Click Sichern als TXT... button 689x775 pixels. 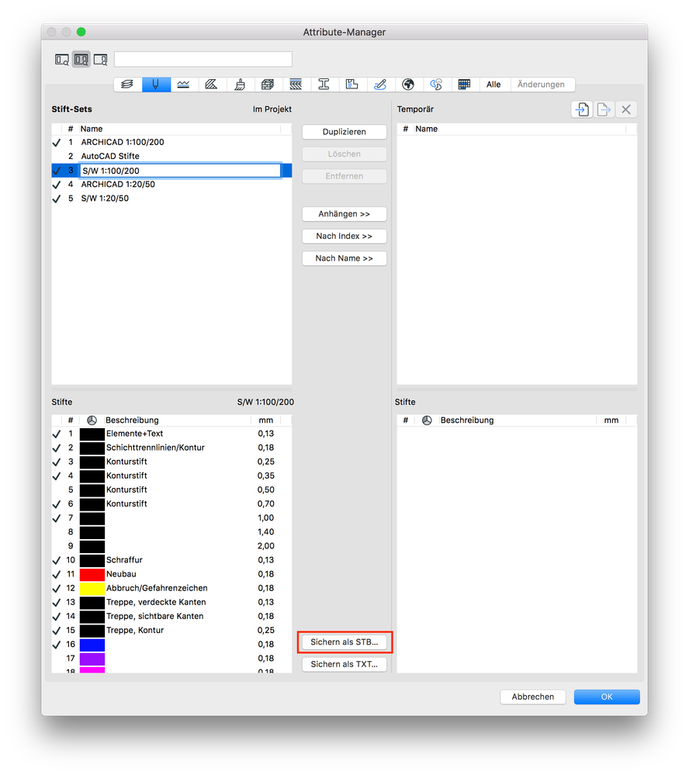344,664
